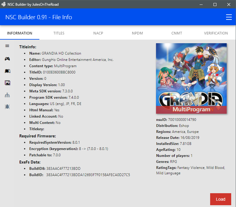This screenshot has height=207, width=236.
Task: Open the game controller sidebar icon
Action: [7, 59]
